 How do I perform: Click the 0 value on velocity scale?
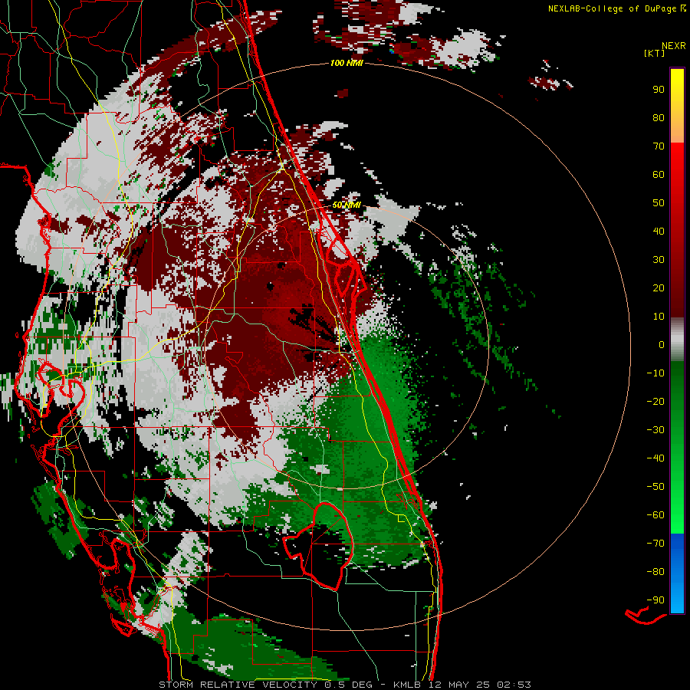[662, 344]
